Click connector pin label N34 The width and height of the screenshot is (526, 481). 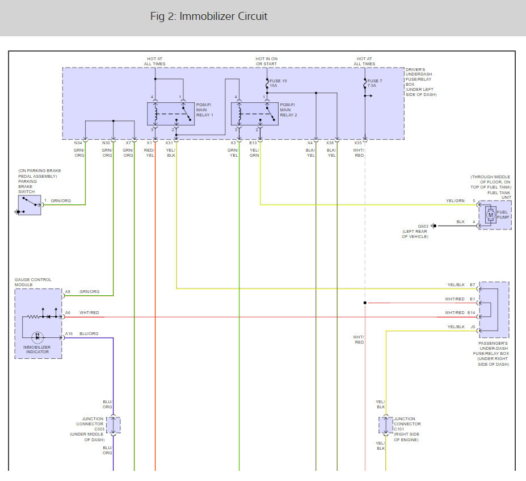tap(78, 143)
